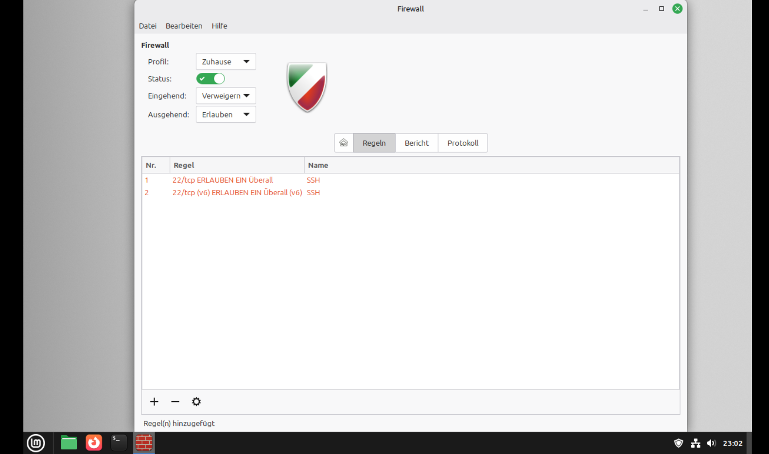The image size is (769, 454).
Task: Open the Linux Mint start menu
Action: [36, 443]
